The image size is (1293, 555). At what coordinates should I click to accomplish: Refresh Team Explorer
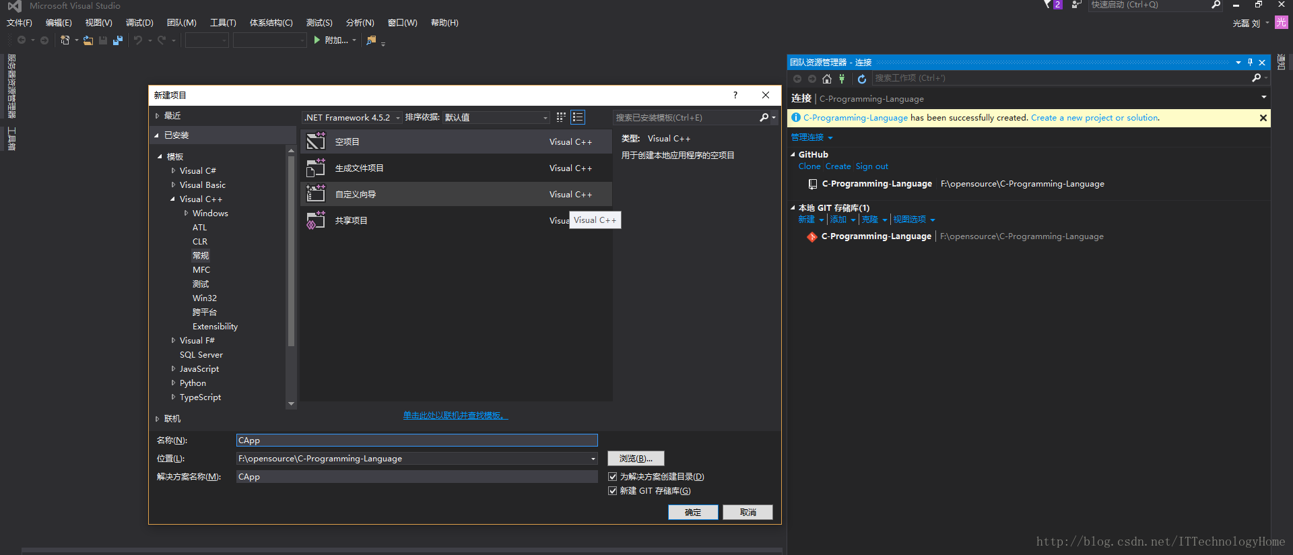pos(861,79)
